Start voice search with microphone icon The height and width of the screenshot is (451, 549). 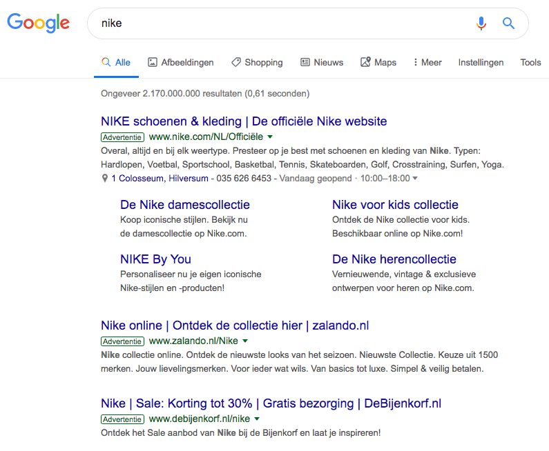click(x=481, y=23)
